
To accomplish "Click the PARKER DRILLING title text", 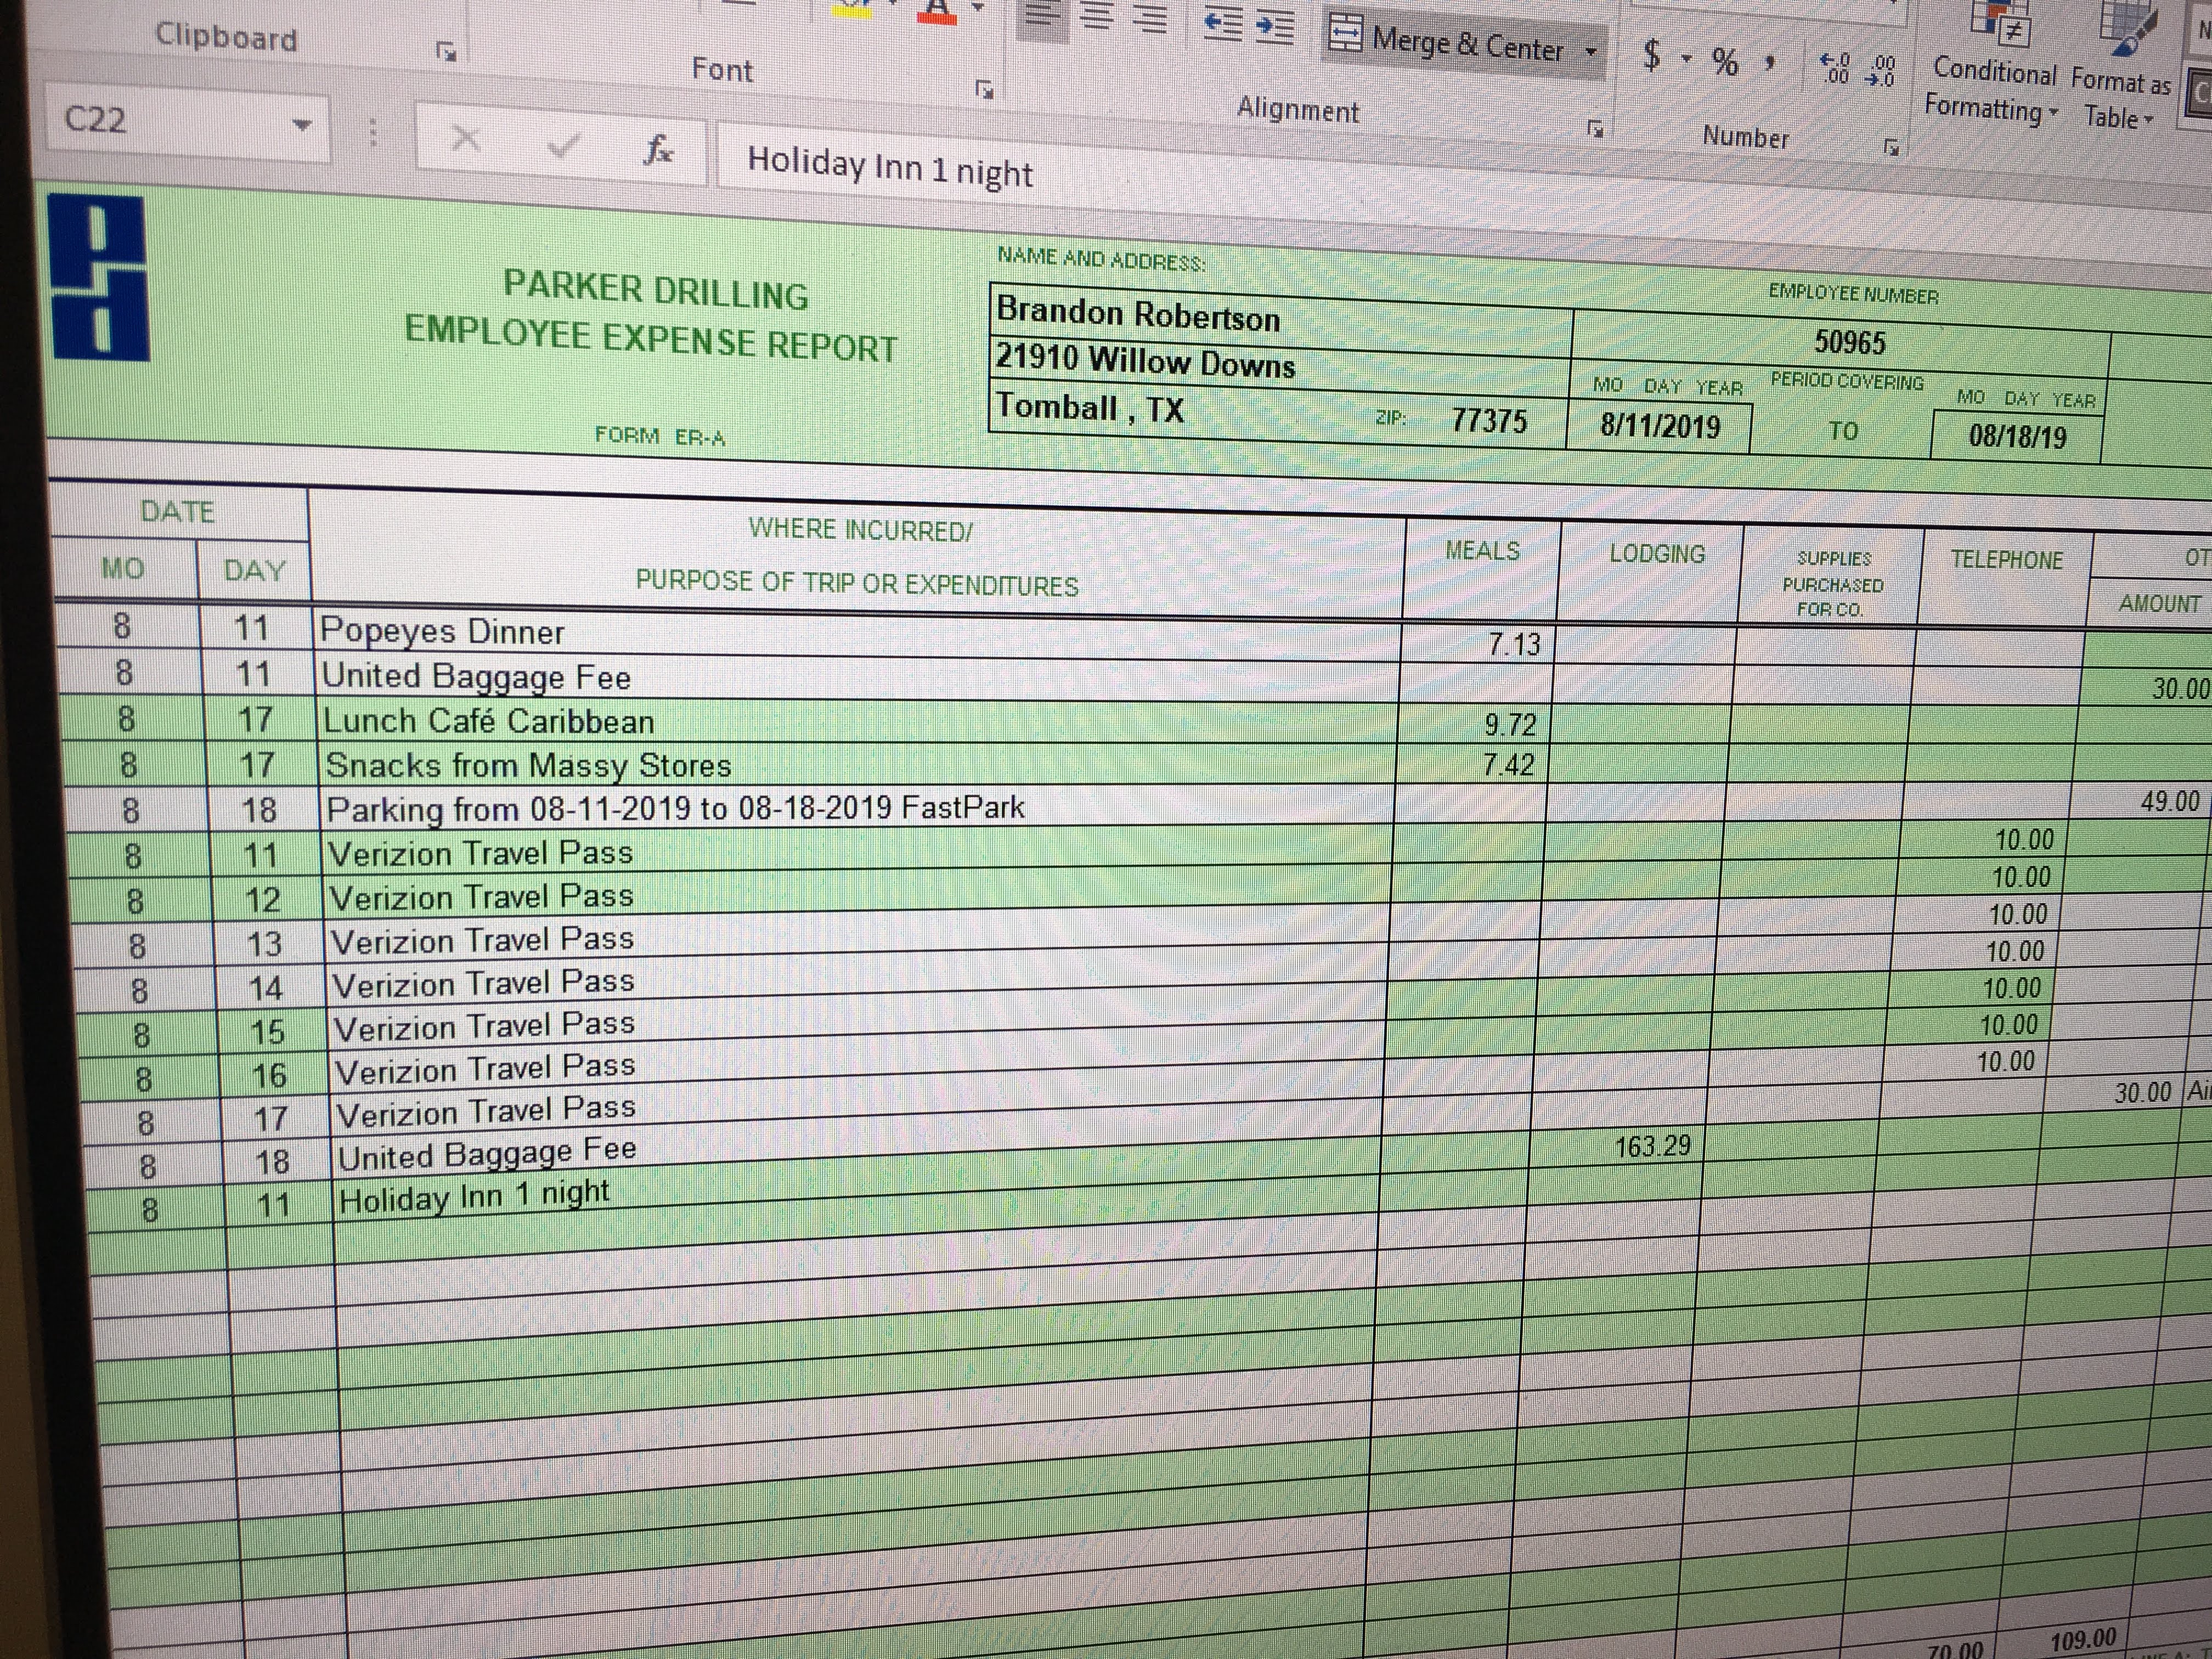I will 655,291.
